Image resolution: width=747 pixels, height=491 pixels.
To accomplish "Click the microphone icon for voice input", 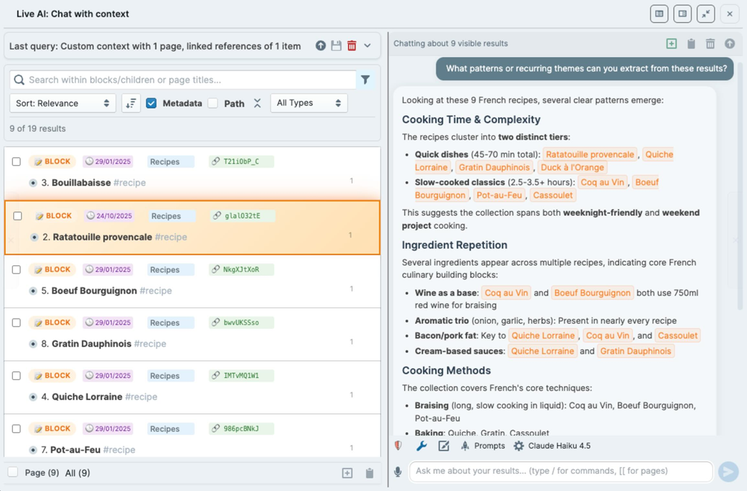I will coord(398,472).
